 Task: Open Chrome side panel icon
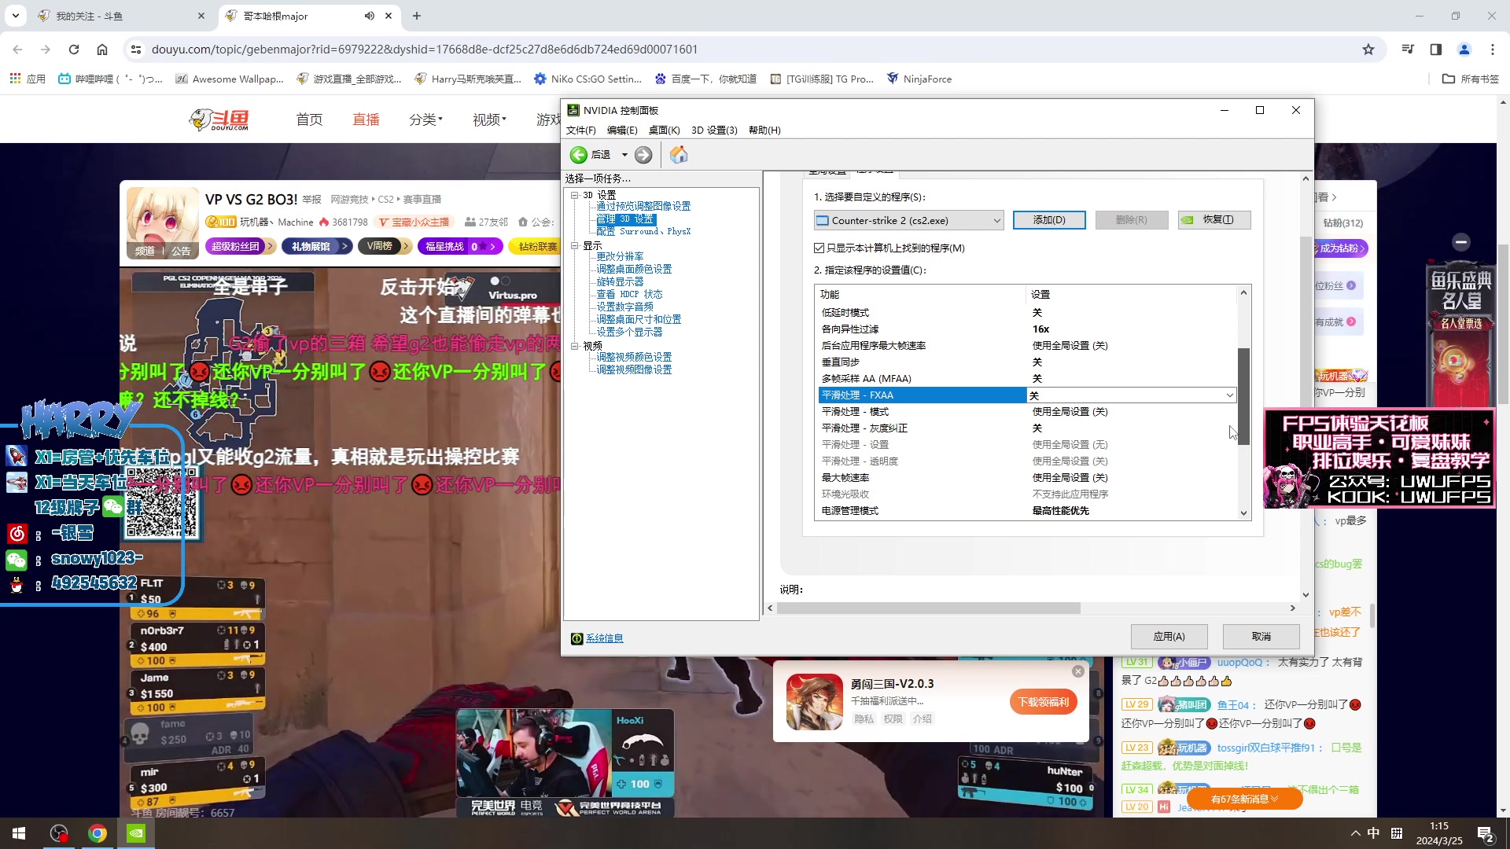pos(1436,50)
